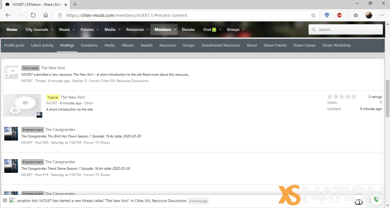Open the Albums profile tab
The height and width of the screenshot is (208, 390).
128,45
